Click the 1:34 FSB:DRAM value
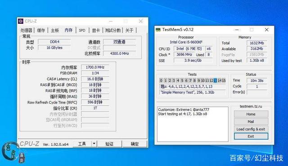288x166 pixels. 95,73
